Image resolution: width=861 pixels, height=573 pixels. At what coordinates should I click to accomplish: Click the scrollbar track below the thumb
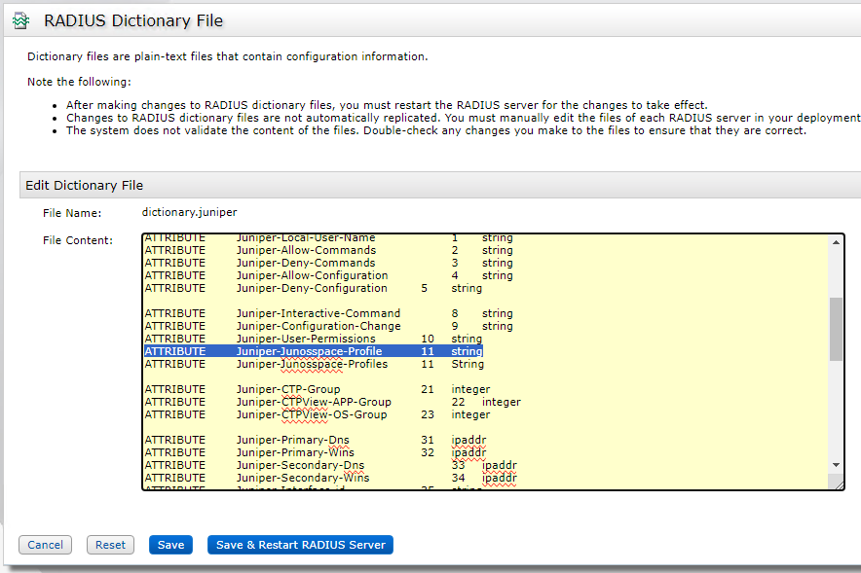(836, 409)
